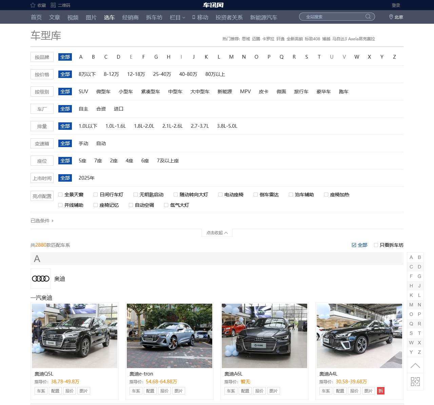Open the QR code icon at sidebar bottom
This screenshot has height=405, width=434.
[415, 382]
